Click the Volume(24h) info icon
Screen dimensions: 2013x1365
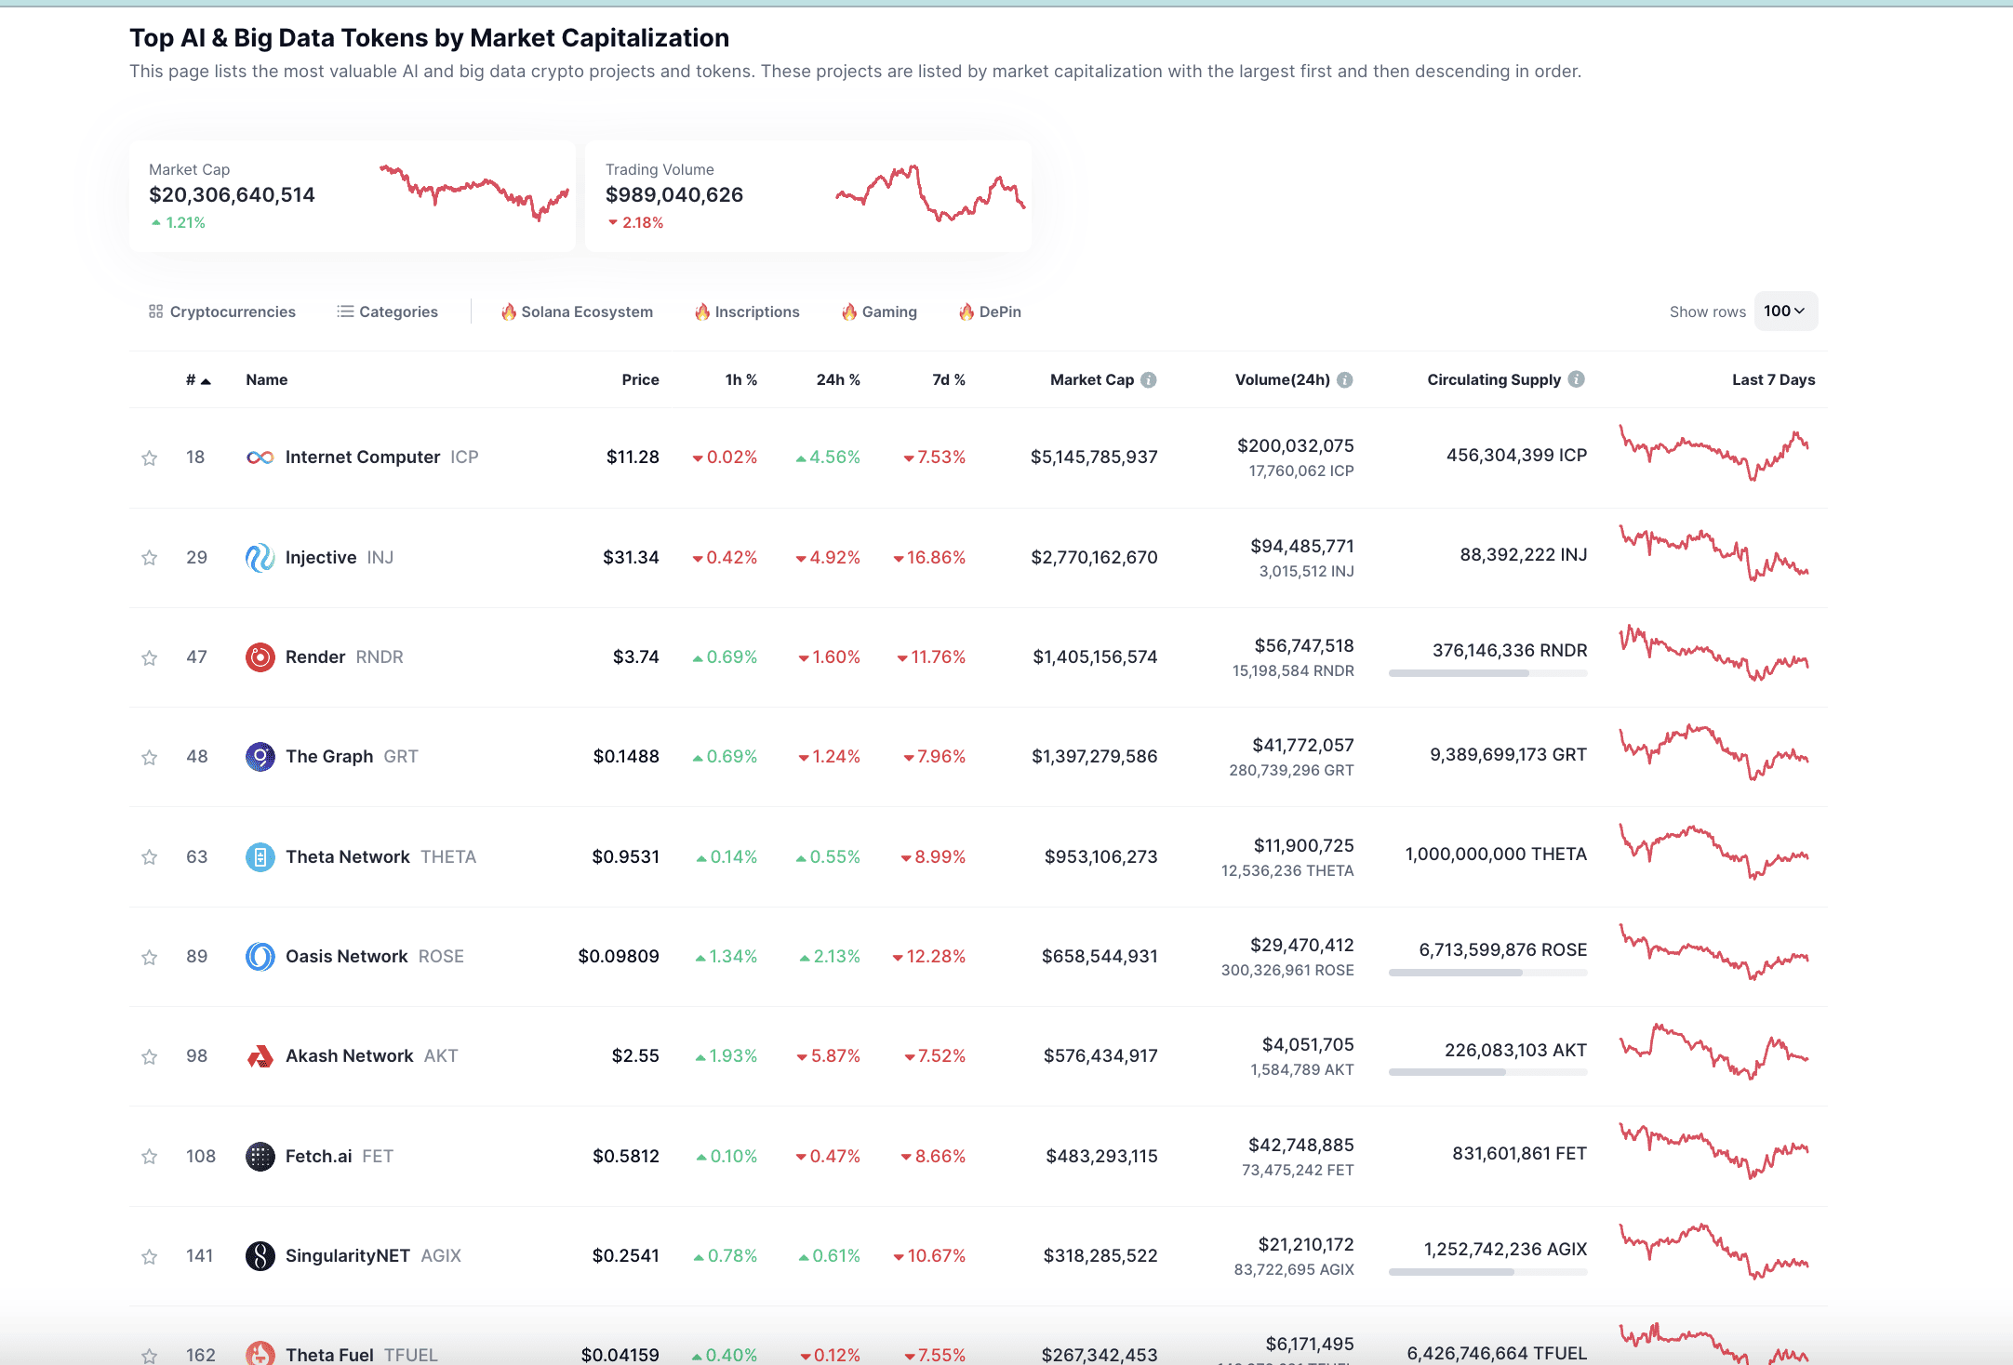(x=1345, y=379)
